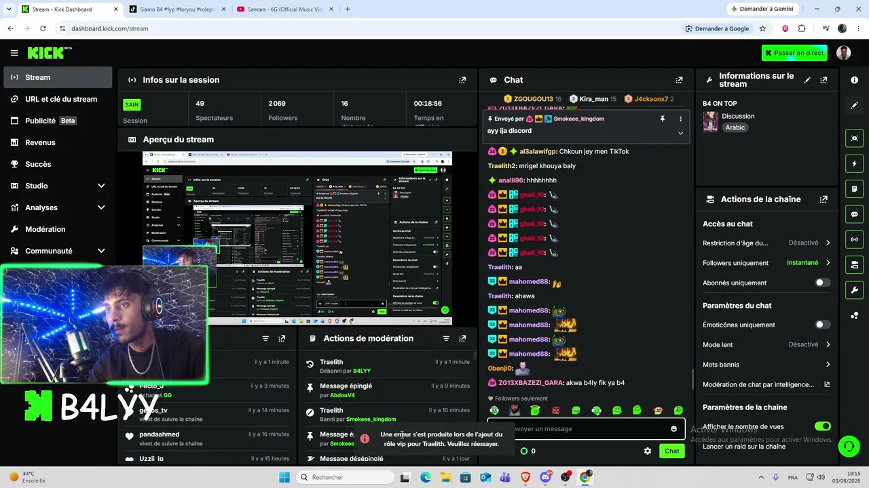This screenshot has width=869, height=488.
Task: Open the green support headset button
Action: pos(848,446)
